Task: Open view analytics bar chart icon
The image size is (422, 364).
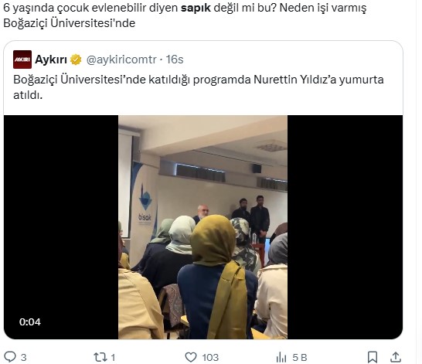Action: (281, 357)
